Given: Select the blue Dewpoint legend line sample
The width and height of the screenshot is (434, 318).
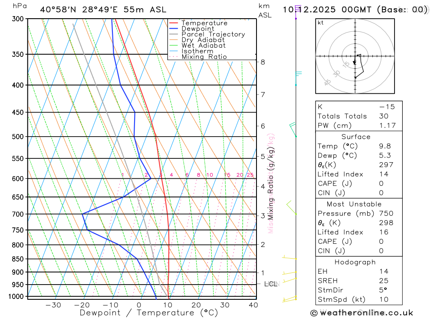Looking at the screenshot, I should 174,29.
